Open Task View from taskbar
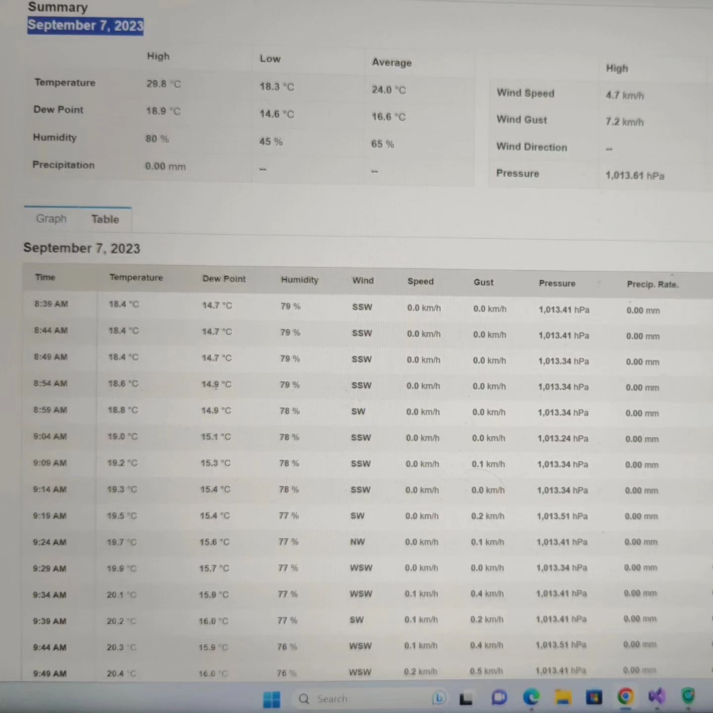Screen dimensions: 713x713 click(466, 699)
